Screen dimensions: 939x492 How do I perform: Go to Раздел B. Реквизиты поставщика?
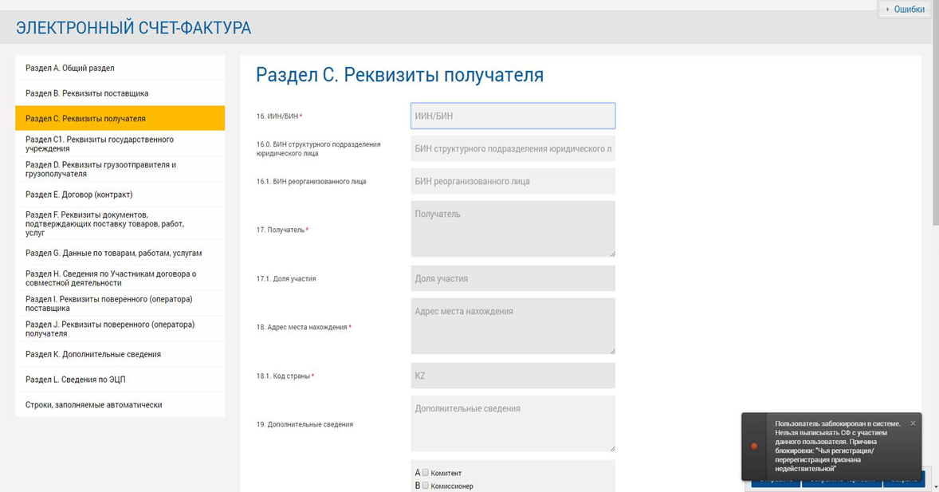point(120,93)
